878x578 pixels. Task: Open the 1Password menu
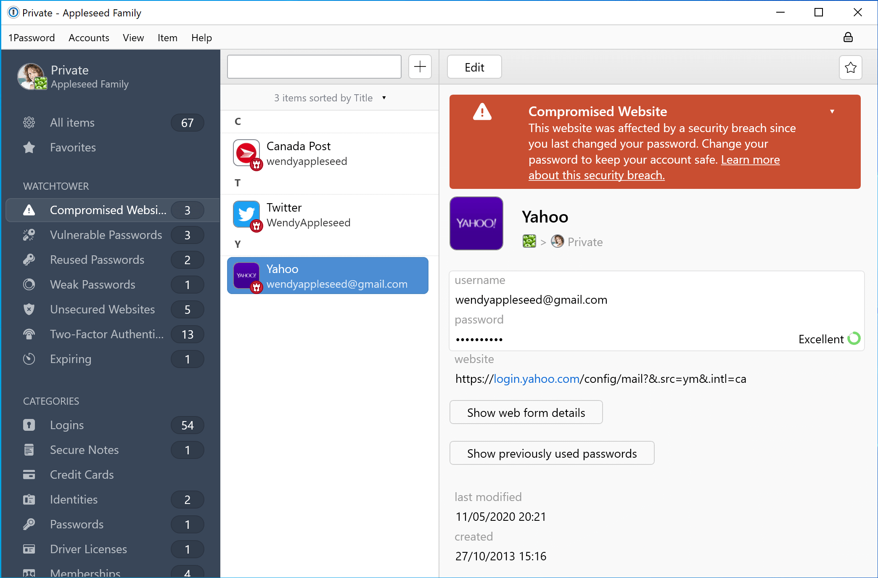click(32, 38)
